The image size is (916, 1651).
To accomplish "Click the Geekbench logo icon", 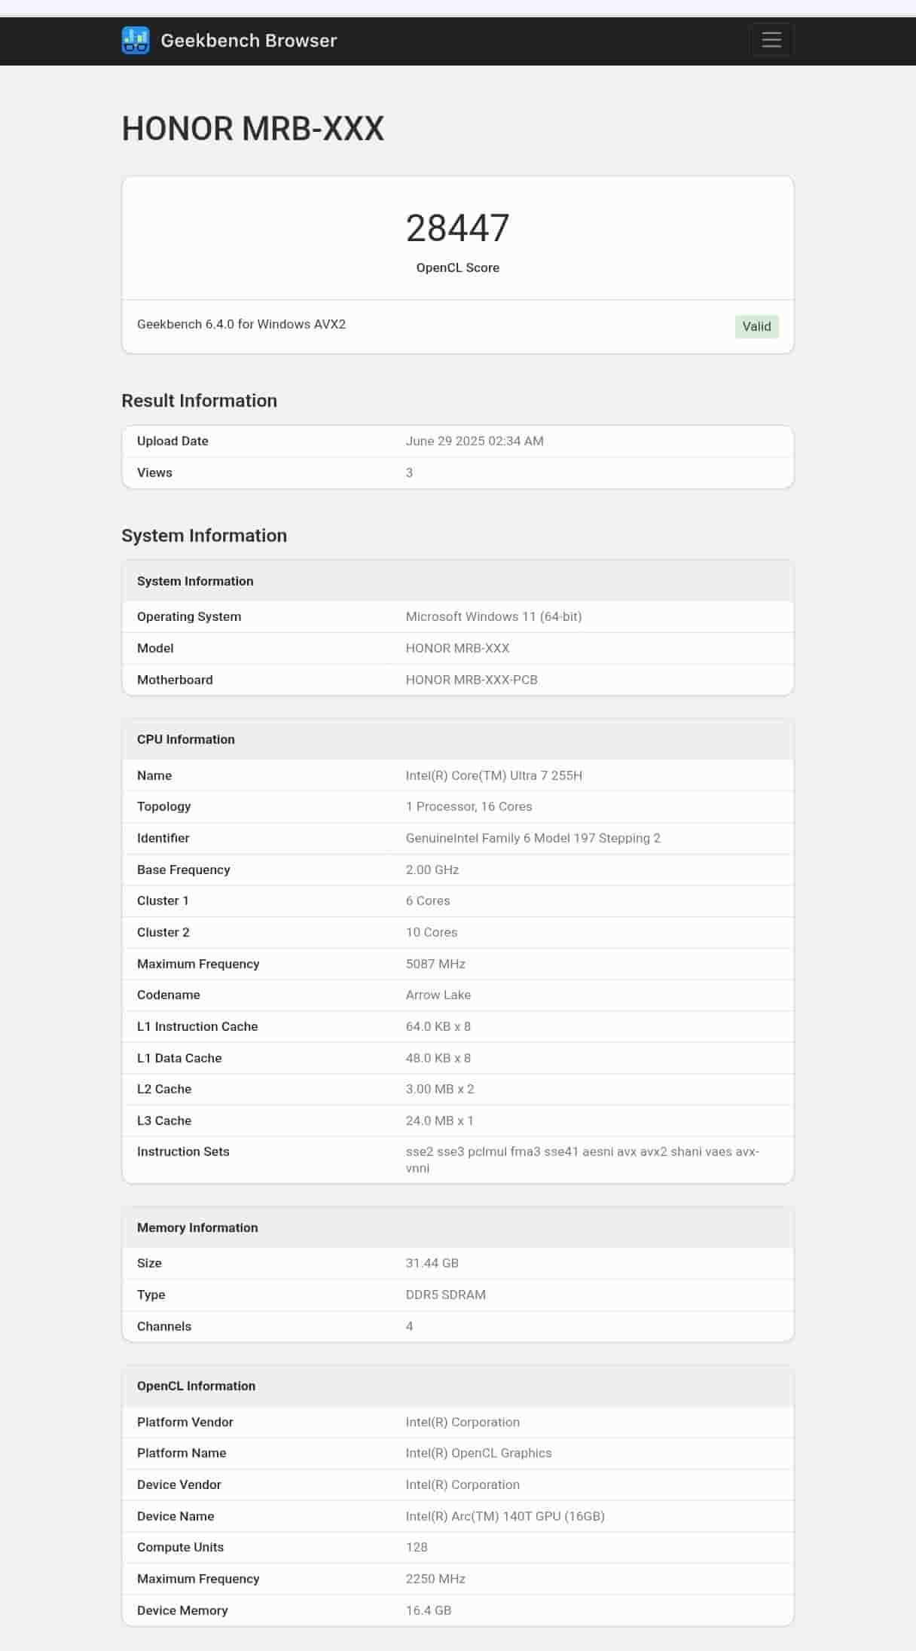I will point(136,41).
